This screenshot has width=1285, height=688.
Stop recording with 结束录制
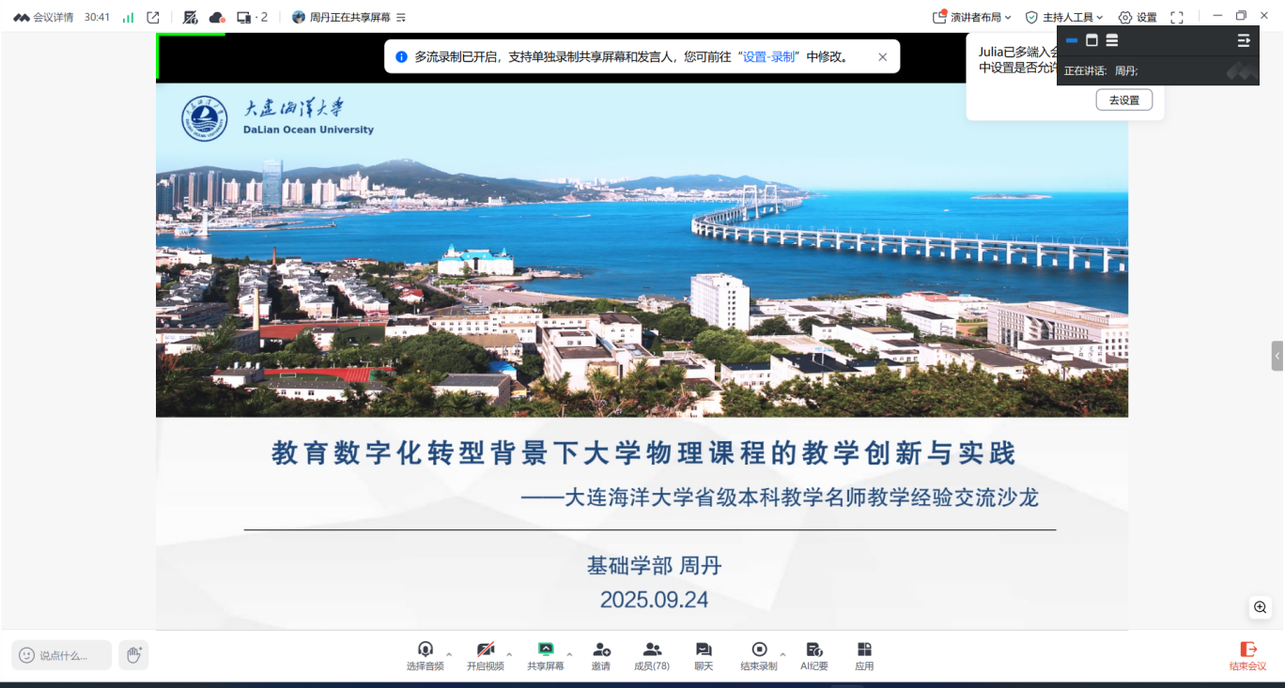pos(758,655)
